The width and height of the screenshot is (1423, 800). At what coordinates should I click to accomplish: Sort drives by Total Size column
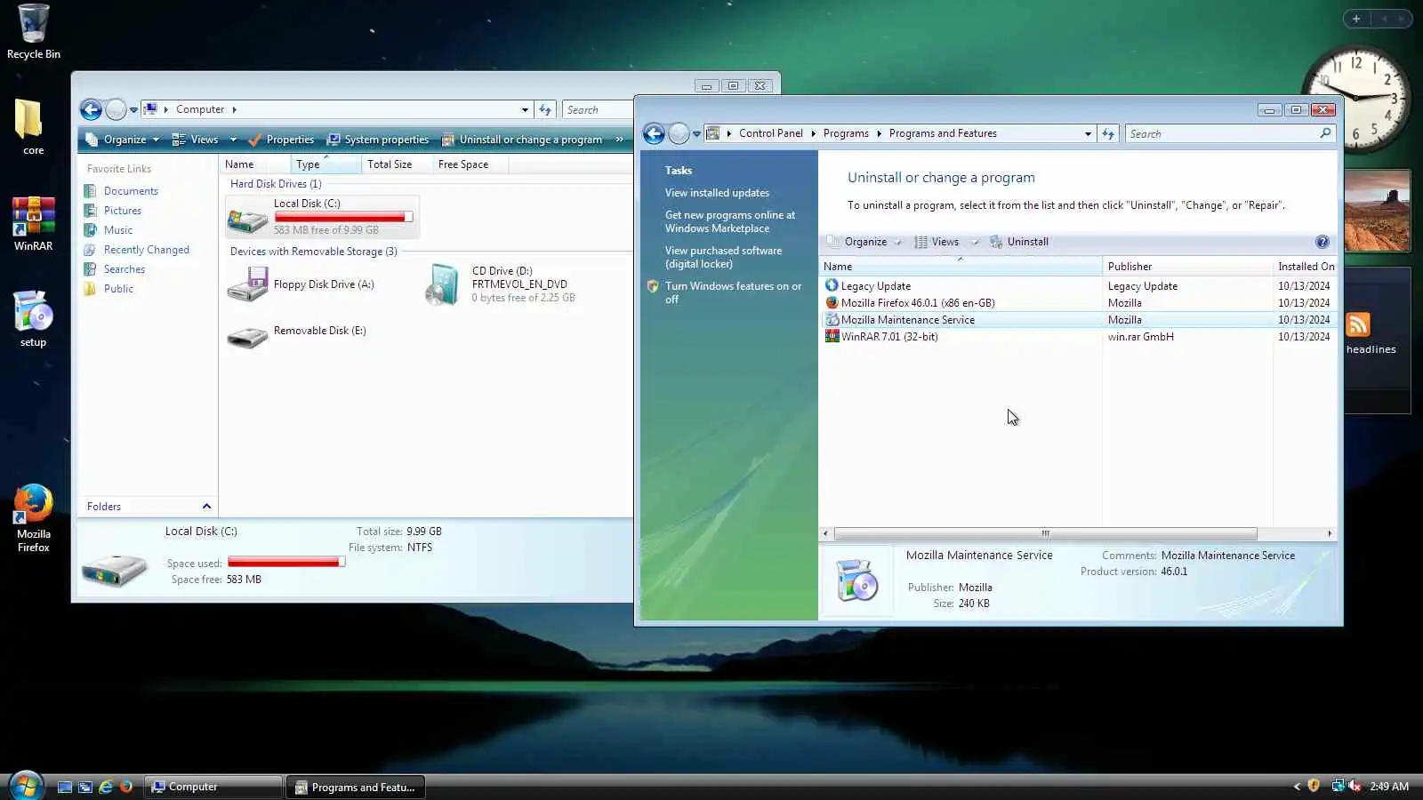click(397, 164)
